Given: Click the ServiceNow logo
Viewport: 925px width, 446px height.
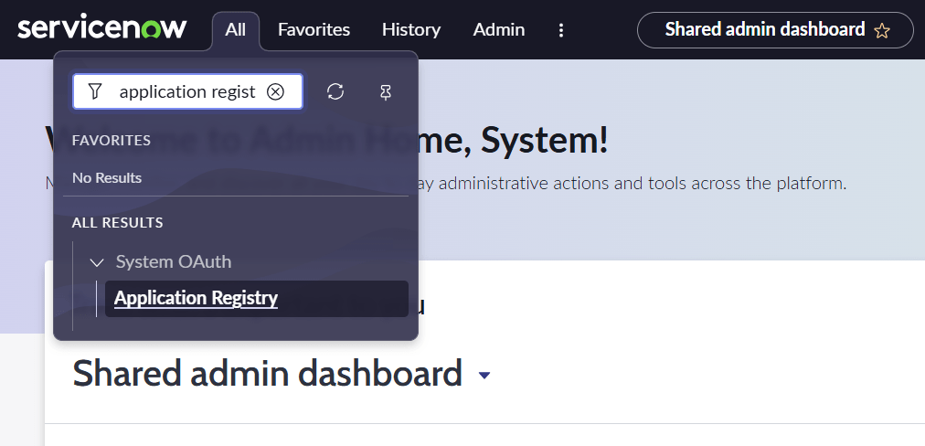Looking at the screenshot, I should [x=101, y=28].
